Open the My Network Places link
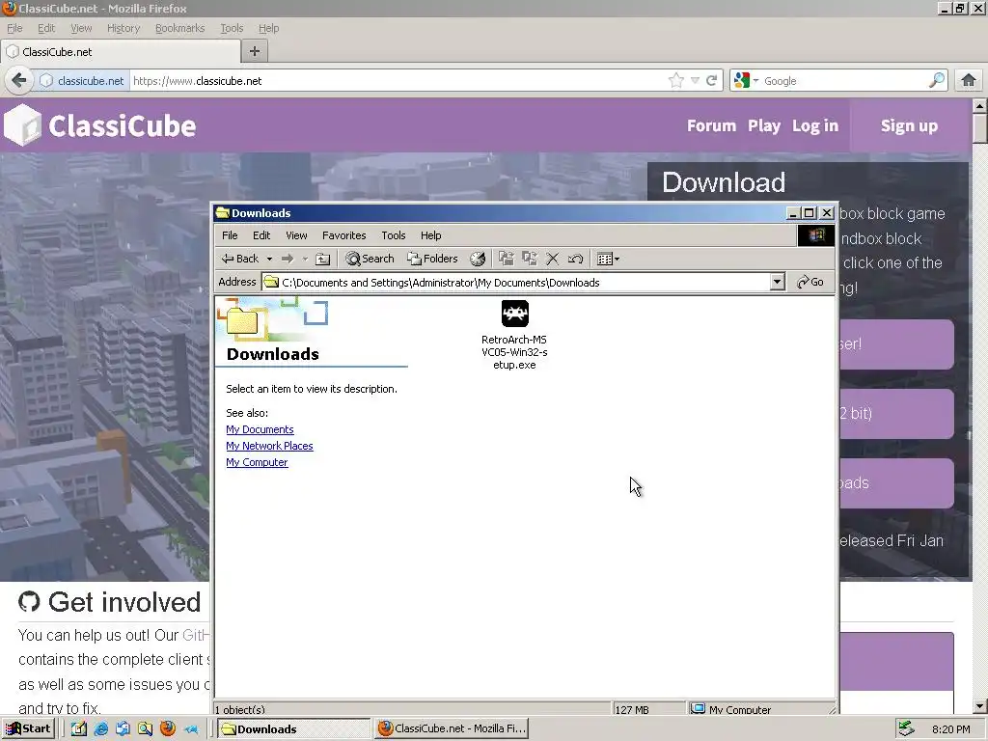988x741 pixels. tap(269, 446)
